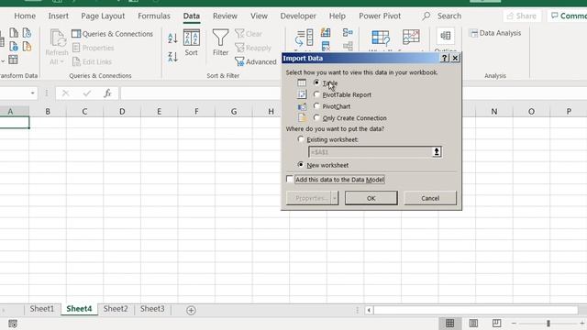Open the Insert ribbon tab
587x330 pixels.
(x=59, y=16)
